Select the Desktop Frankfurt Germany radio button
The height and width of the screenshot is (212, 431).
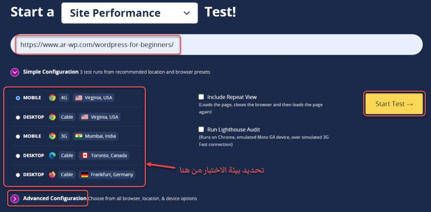pos(18,175)
